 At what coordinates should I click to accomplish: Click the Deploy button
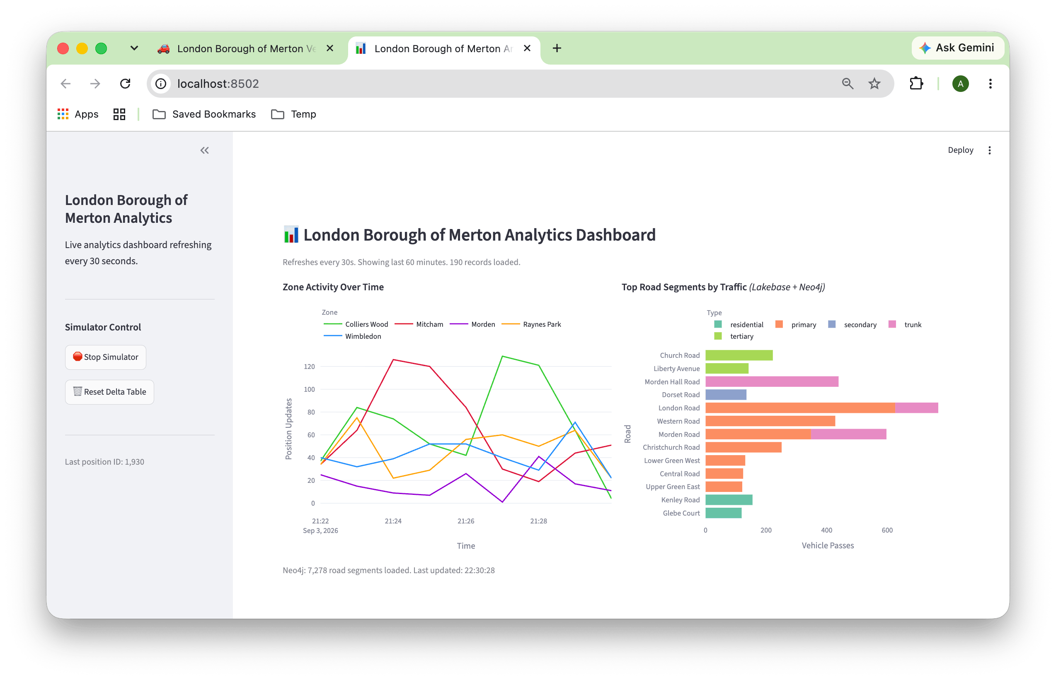(x=960, y=150)
